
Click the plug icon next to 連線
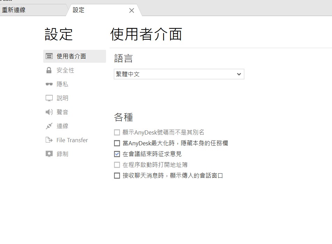pos(49,126)
